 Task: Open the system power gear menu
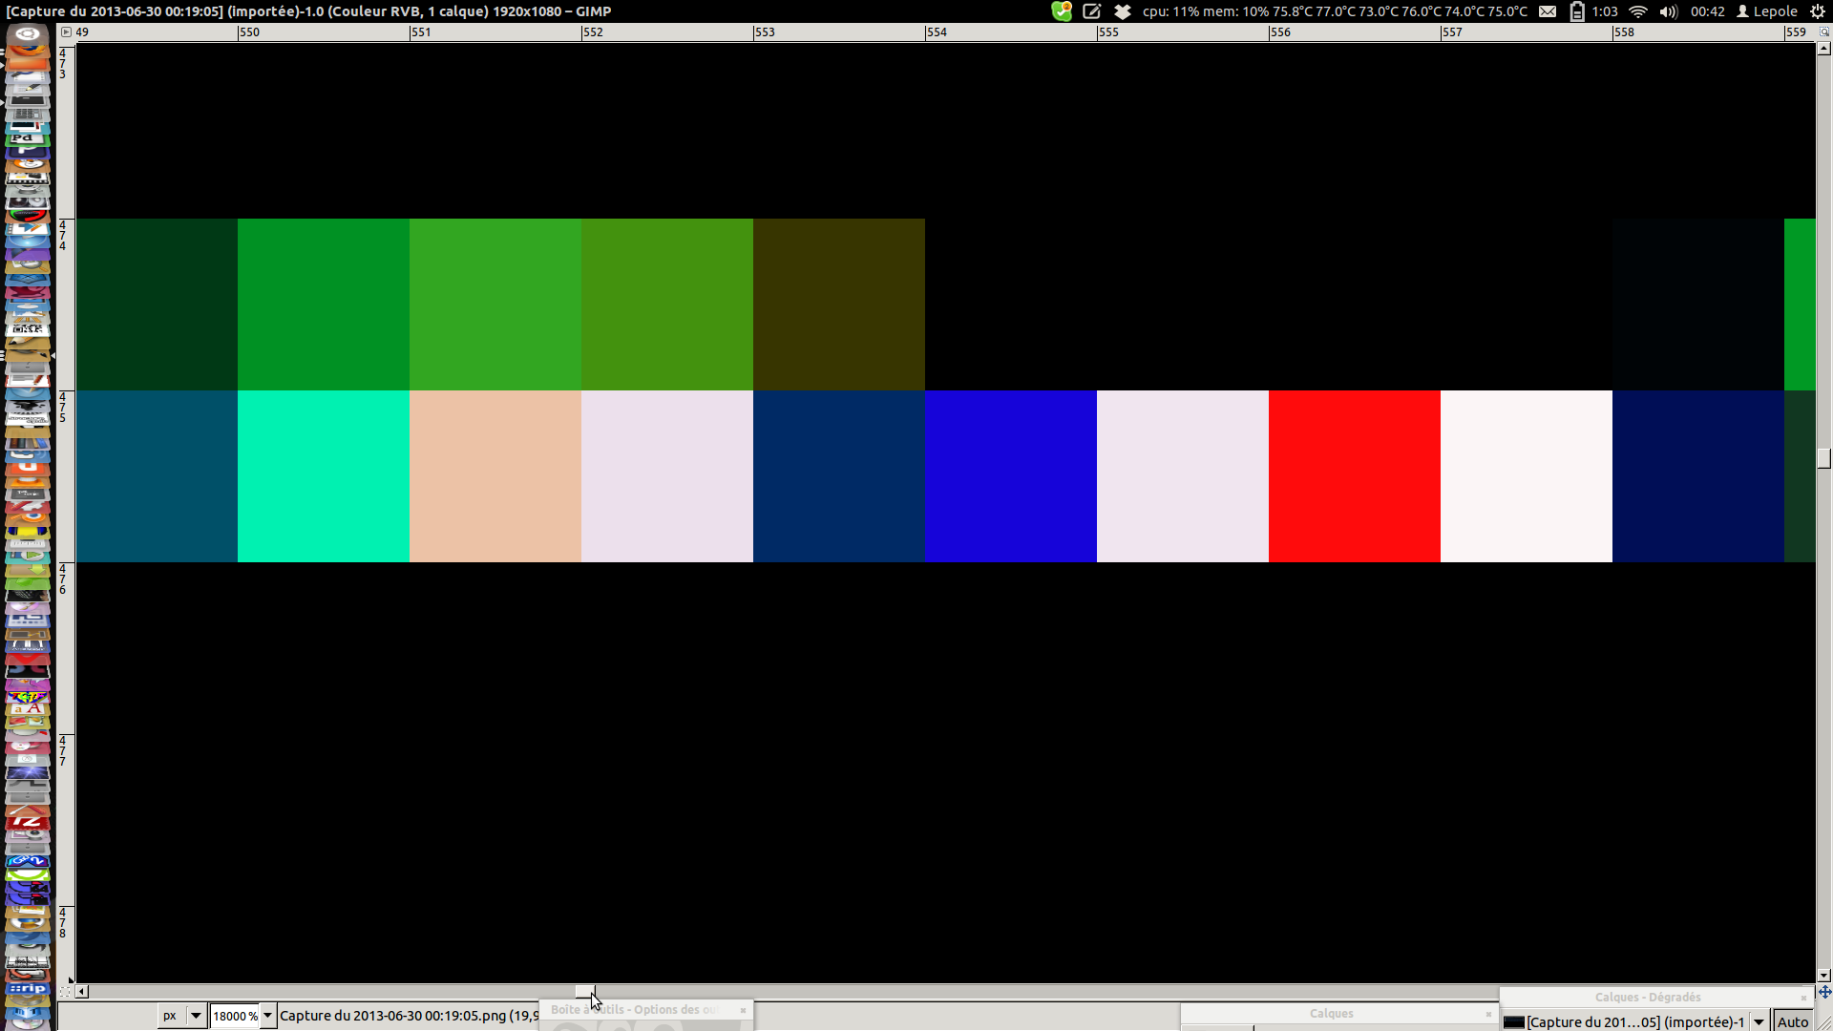pos(1818,11)
